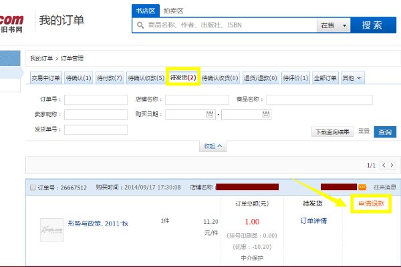Focus the 店铺名称 input field
The width and height of the screenshot is (401, 267).
coord(197,99)
